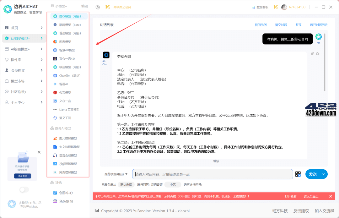Select 认知多模型+ in sidebar

click(24, 38)
